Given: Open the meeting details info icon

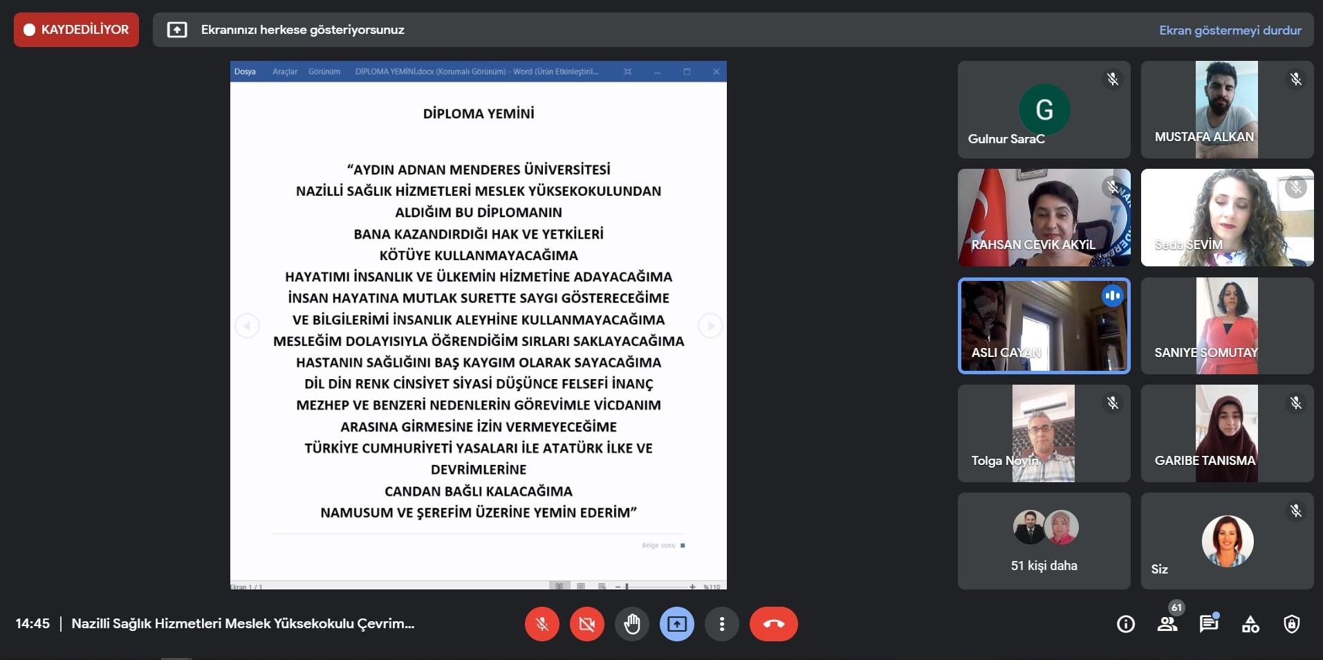Looking at the screenshot, I should 1126,624.
